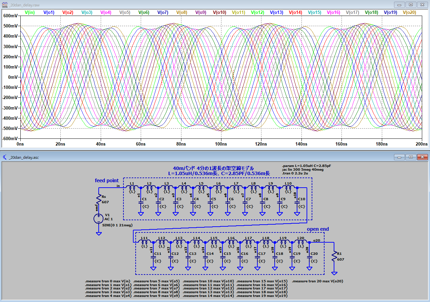Minimize the _20dan_delay.asc schematic window
Viewport: 430px width, 302px height.
point(399,157)
